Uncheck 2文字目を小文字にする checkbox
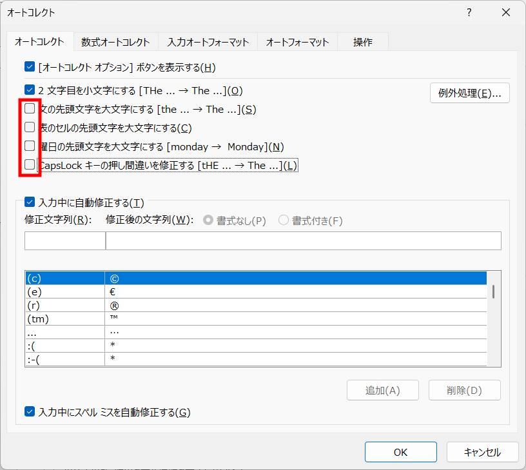The height and width of the screenshot is (470, 526). click(29, 90)
